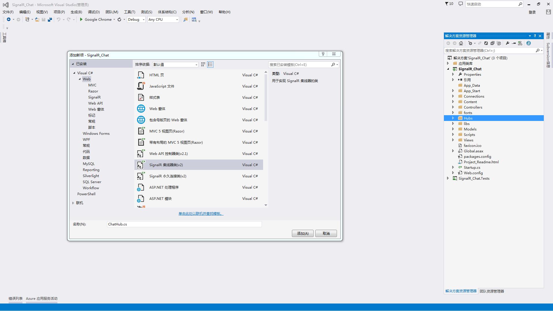Collapse the SignalR_Chat project node

[x=448, y=69]
